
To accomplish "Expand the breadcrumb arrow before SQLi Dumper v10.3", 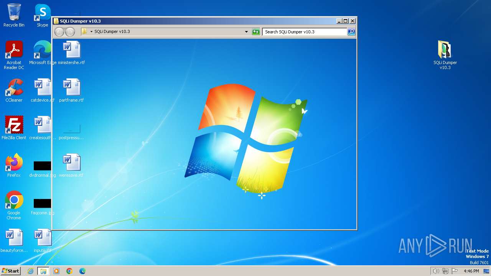I will pos(91,32).
